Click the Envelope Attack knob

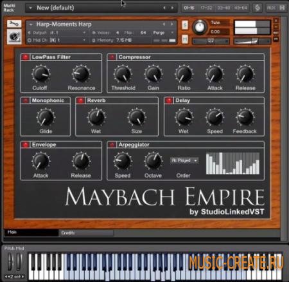(x=40, y=162)
